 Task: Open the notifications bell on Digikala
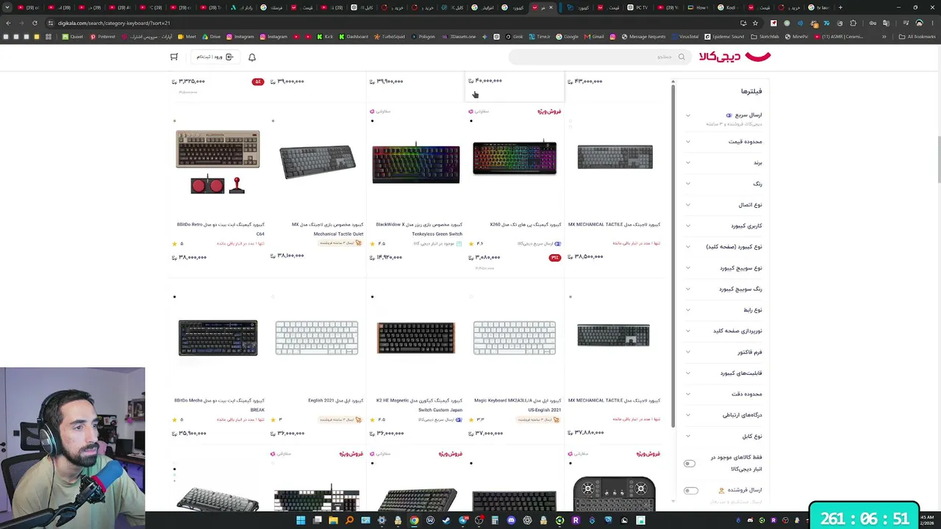(252, 57)
